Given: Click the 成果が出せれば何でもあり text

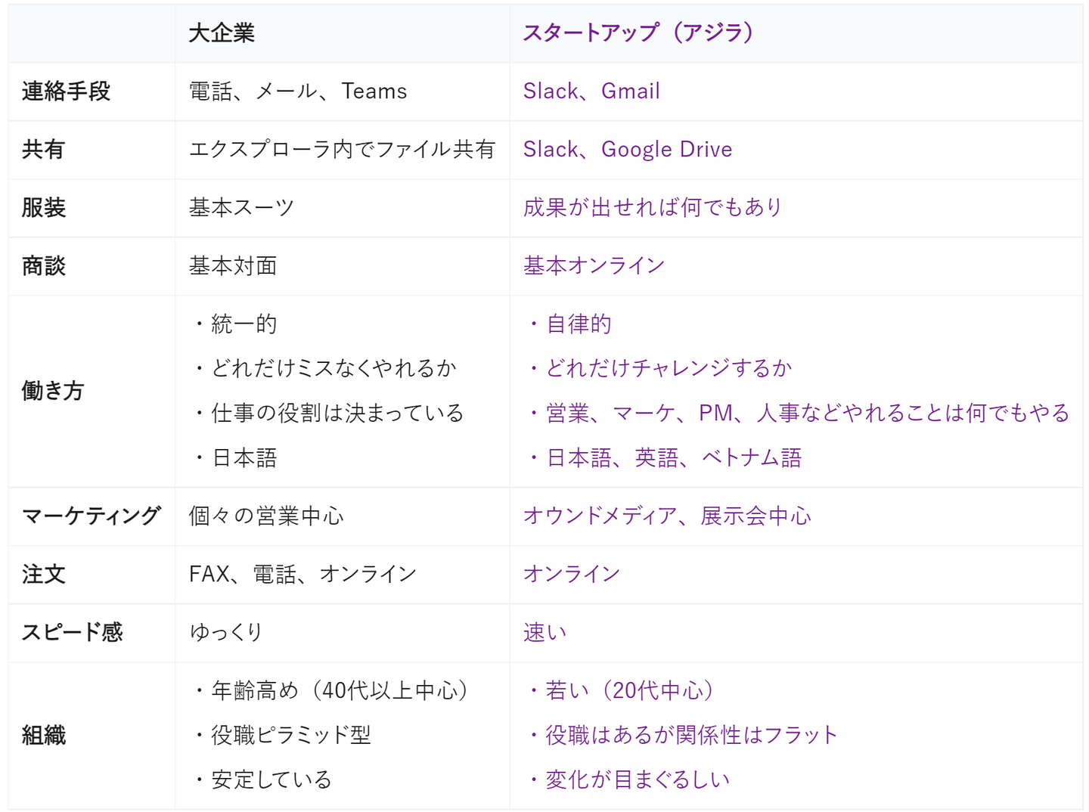Looking at the screenshot, I should 653,208.
